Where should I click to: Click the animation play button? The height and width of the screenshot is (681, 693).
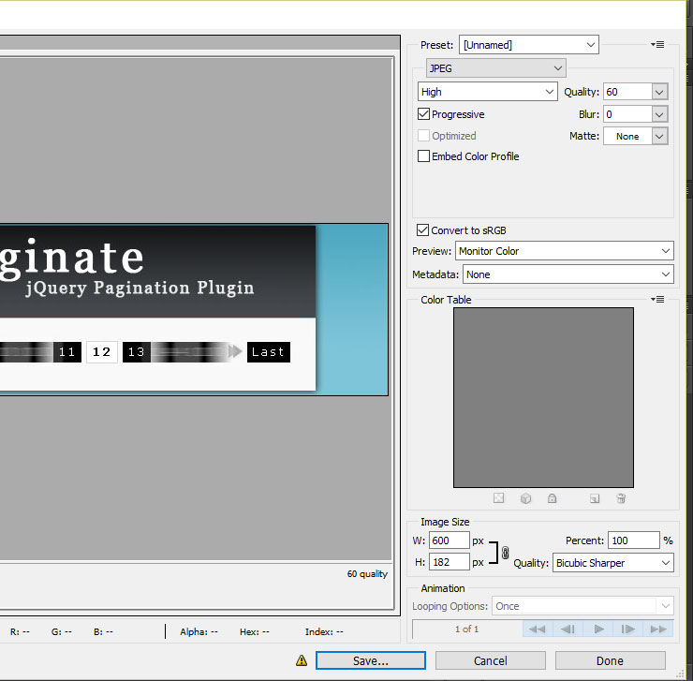click(x=598, y=629)
